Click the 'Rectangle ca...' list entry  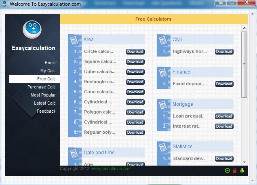(100, 82)
